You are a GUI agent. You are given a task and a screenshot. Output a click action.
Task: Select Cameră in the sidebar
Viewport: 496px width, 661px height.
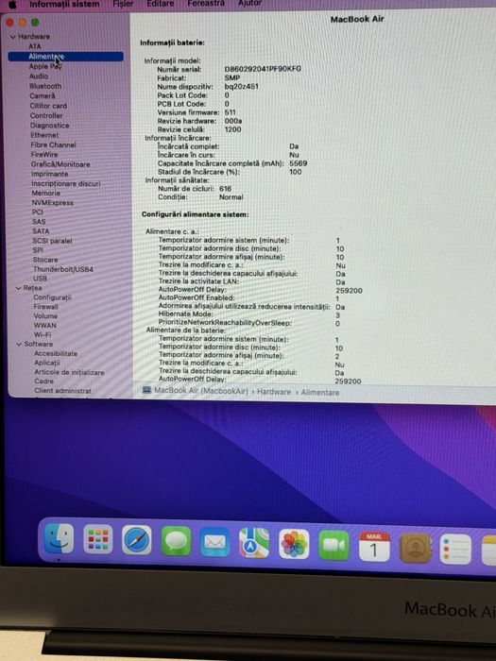point(43,95)
